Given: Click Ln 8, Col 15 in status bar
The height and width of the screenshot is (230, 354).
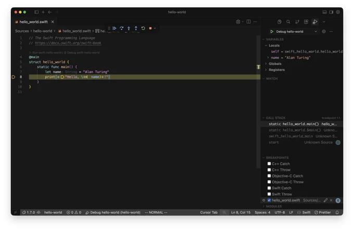Looking at the screenshot, I should 241,212.
